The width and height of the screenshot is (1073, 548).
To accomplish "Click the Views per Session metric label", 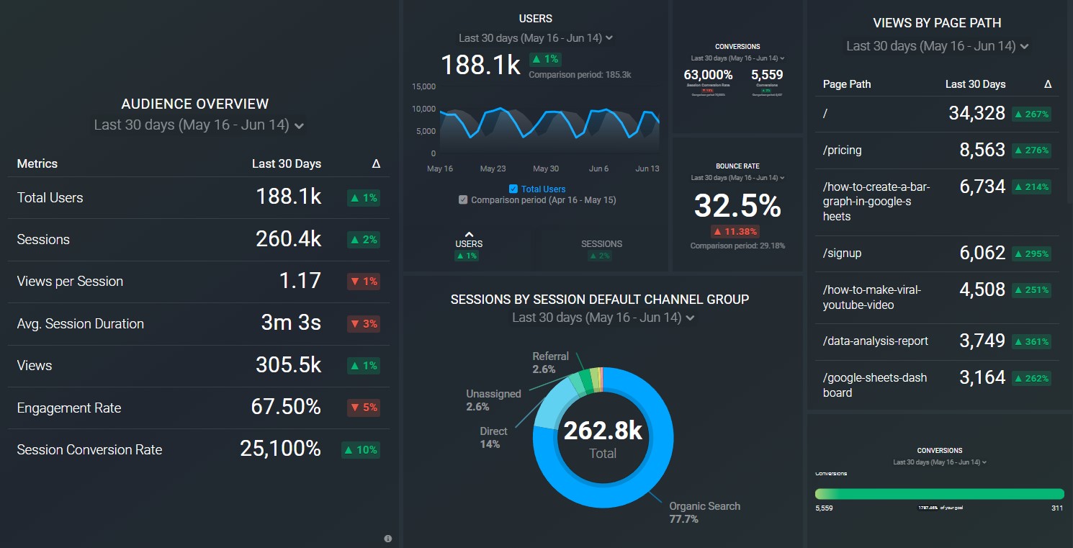I will tap(70, 282).
